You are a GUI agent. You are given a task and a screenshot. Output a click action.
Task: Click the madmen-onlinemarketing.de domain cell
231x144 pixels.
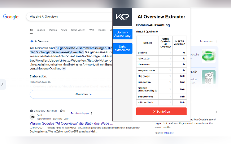pos(148,89)
